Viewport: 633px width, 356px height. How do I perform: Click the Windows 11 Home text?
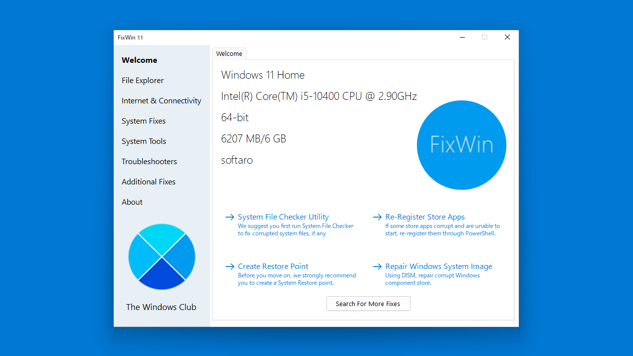coord(263,75)
